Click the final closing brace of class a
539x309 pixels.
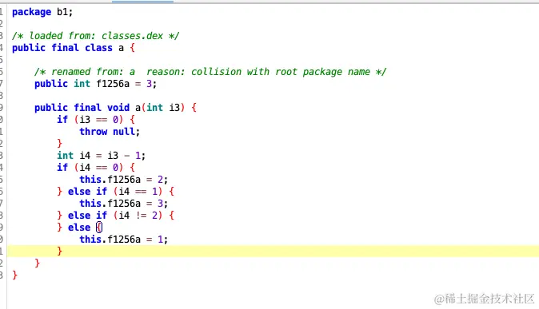point(14,275)
